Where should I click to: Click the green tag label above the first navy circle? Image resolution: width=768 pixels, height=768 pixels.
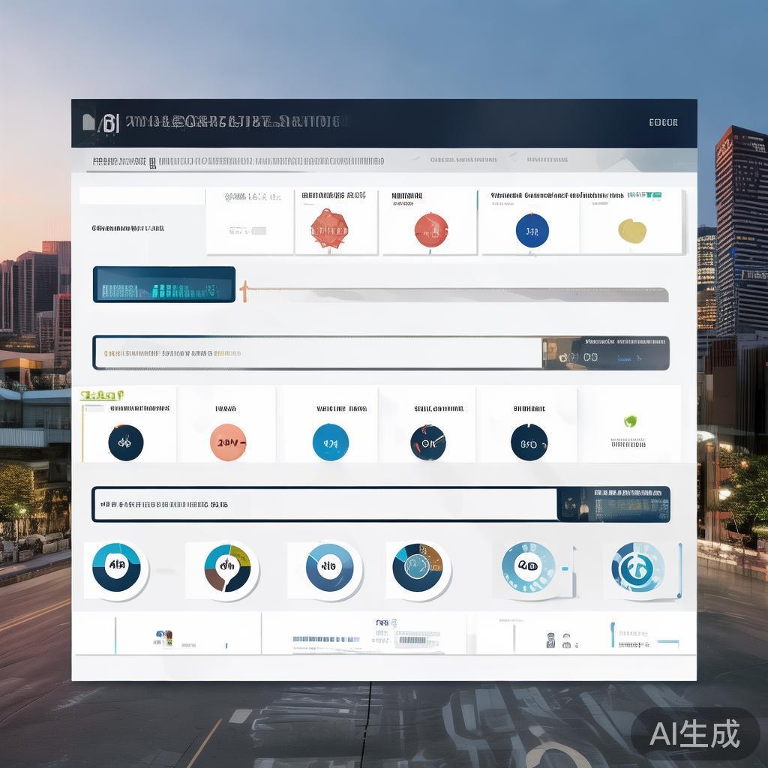(x=102, y=394)
